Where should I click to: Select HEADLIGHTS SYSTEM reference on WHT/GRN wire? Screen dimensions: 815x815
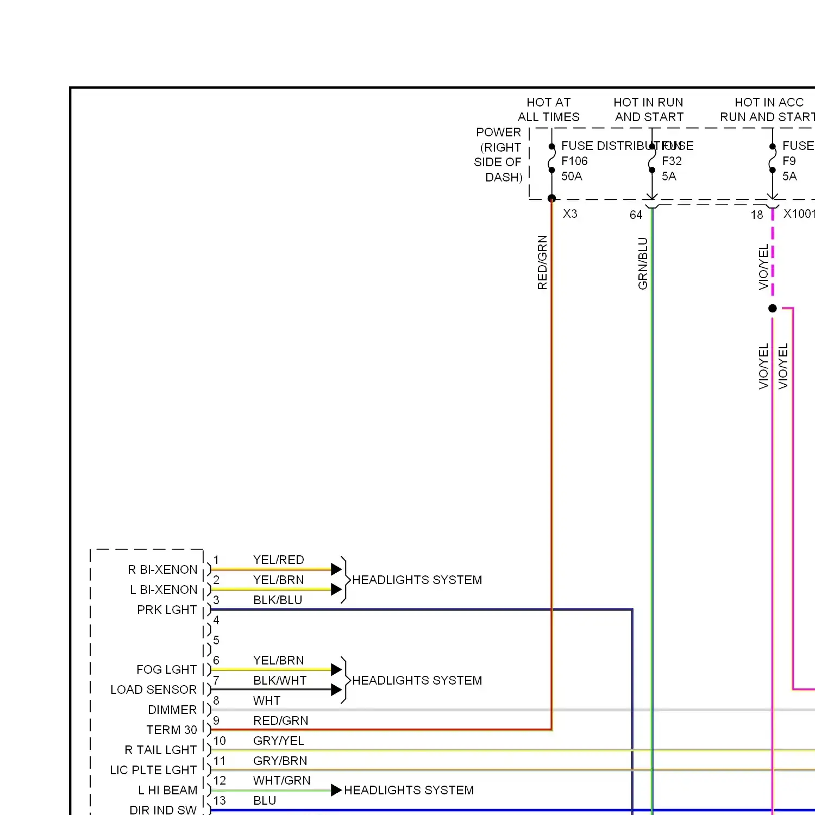[x=409, y=790]
